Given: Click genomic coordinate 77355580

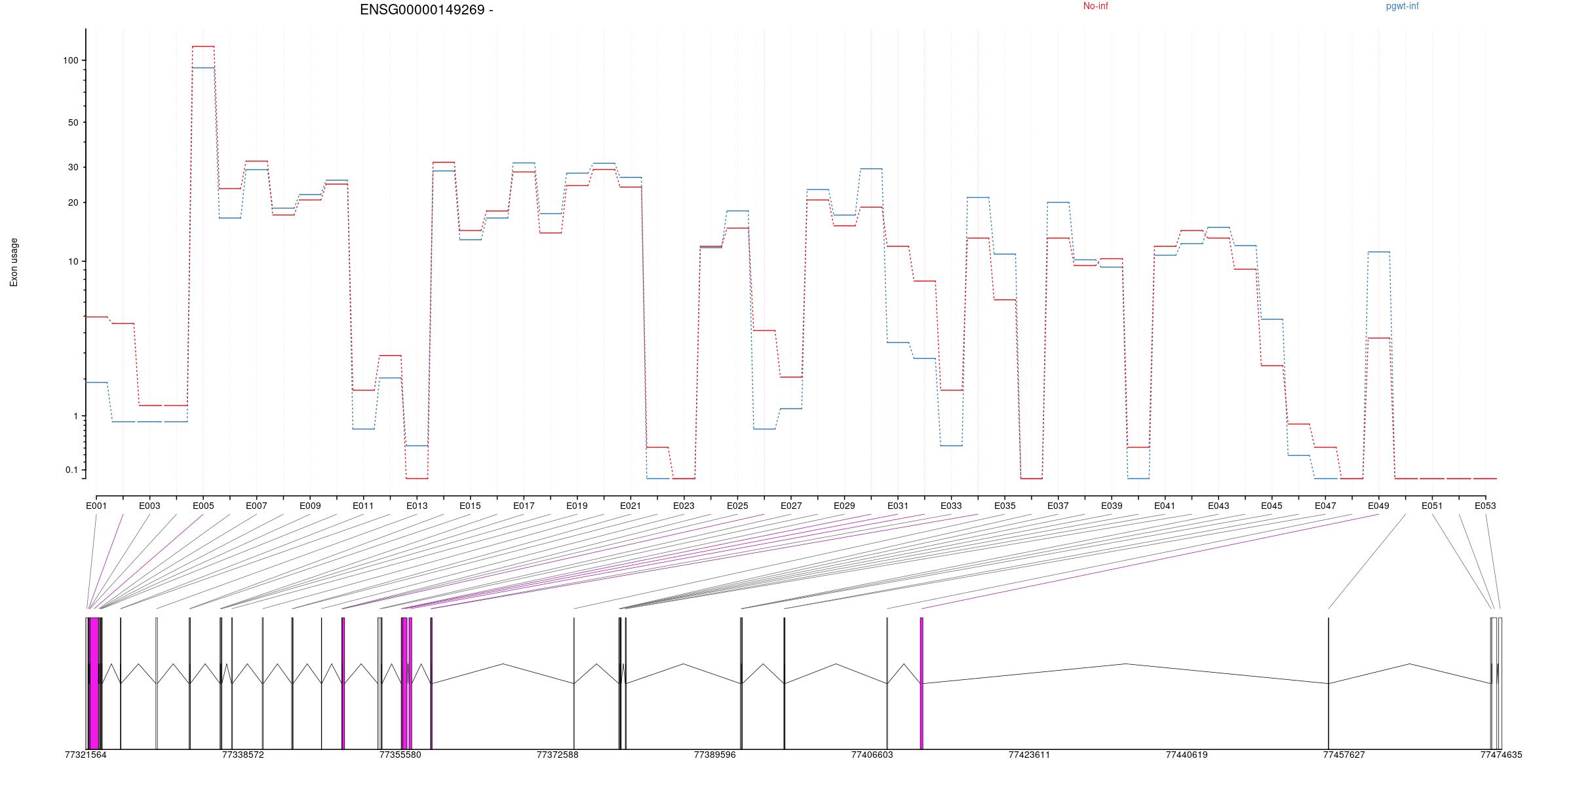Looking at the screenshot, I should pyautogui.click(x=400, y=755).
